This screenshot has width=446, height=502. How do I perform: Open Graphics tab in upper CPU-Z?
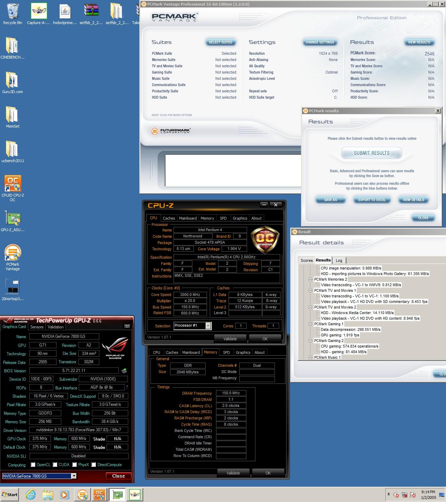(x=240, y=218)
